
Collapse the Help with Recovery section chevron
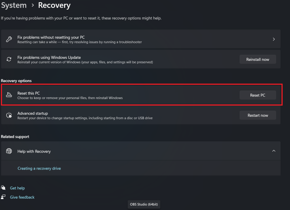[x=274, y=151]
